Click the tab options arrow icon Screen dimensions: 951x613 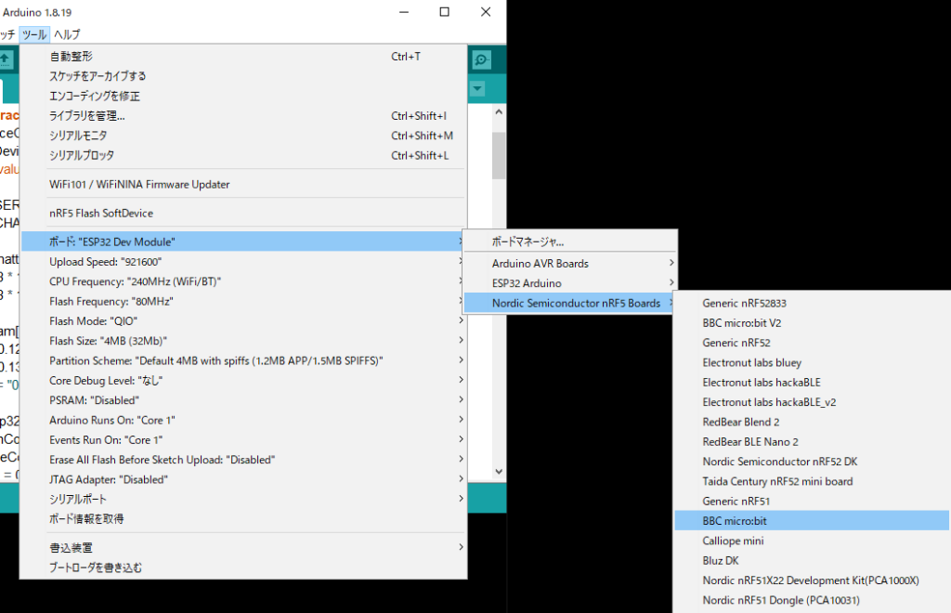[x=477, y=88]
